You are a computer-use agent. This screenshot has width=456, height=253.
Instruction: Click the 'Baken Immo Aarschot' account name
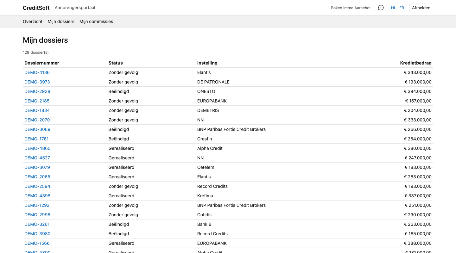coord(351,8)
